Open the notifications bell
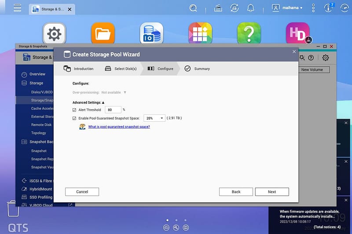 click(250, 8)
